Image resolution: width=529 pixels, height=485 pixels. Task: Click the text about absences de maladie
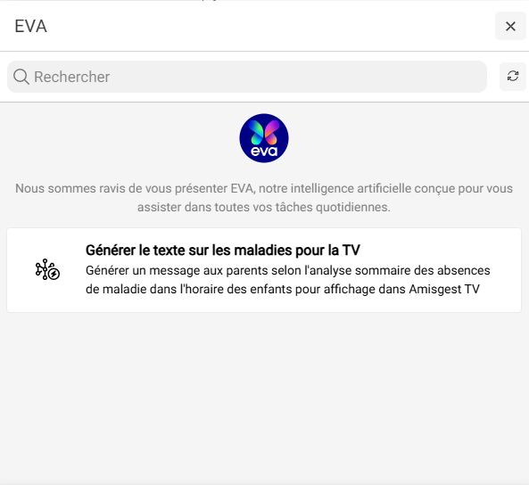pos(287,280)
